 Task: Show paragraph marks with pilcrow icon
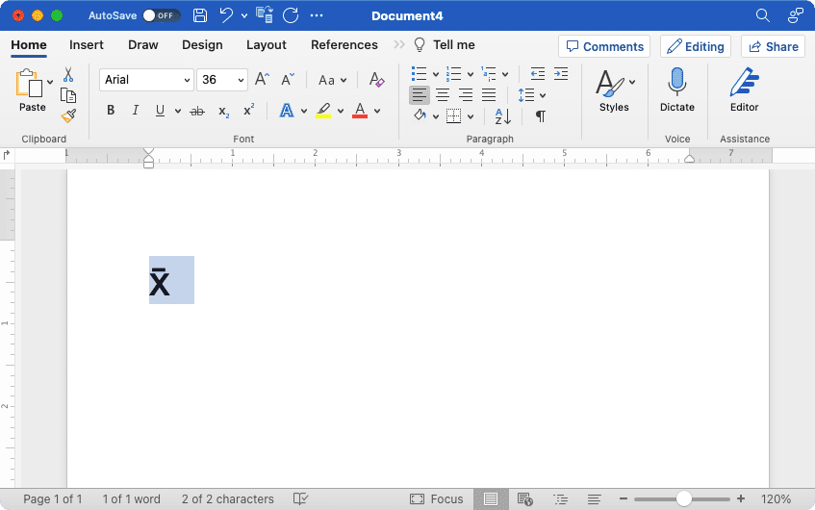point(541,116)
